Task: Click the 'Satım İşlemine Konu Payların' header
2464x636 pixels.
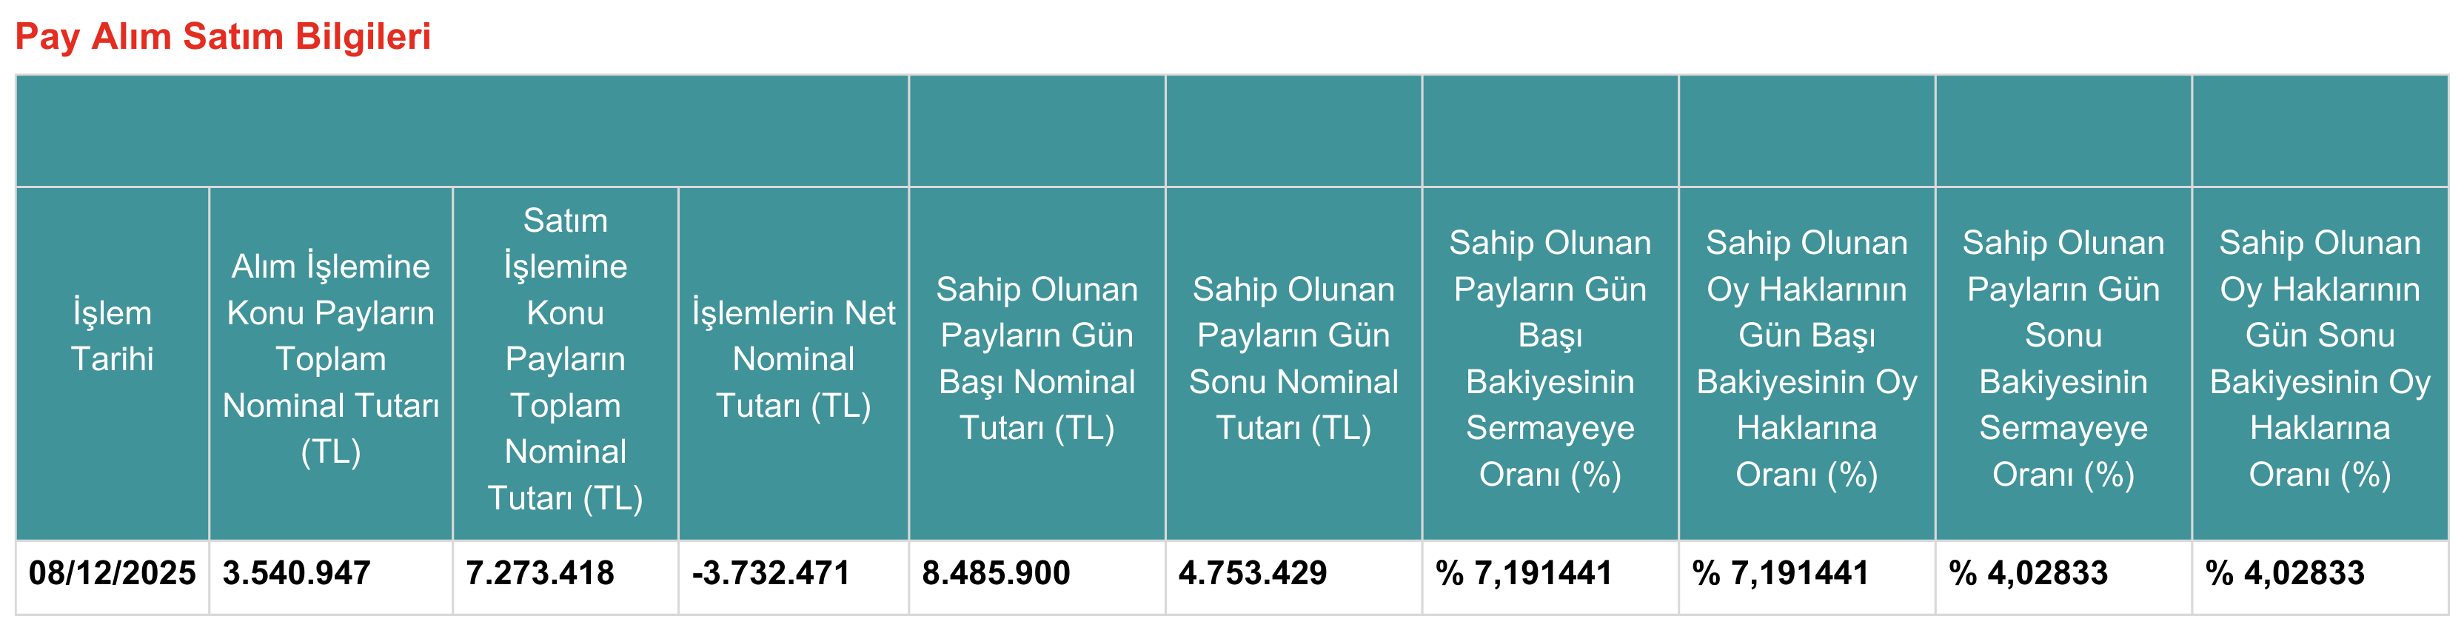Action: point(566,358)
